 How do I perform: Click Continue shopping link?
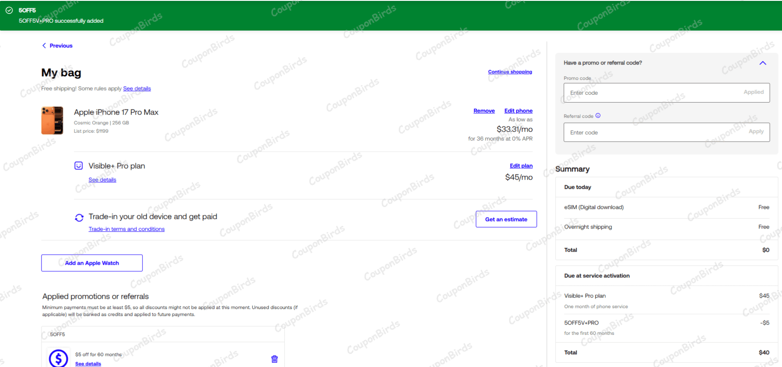pyautogui.click(x=510, y=72)
